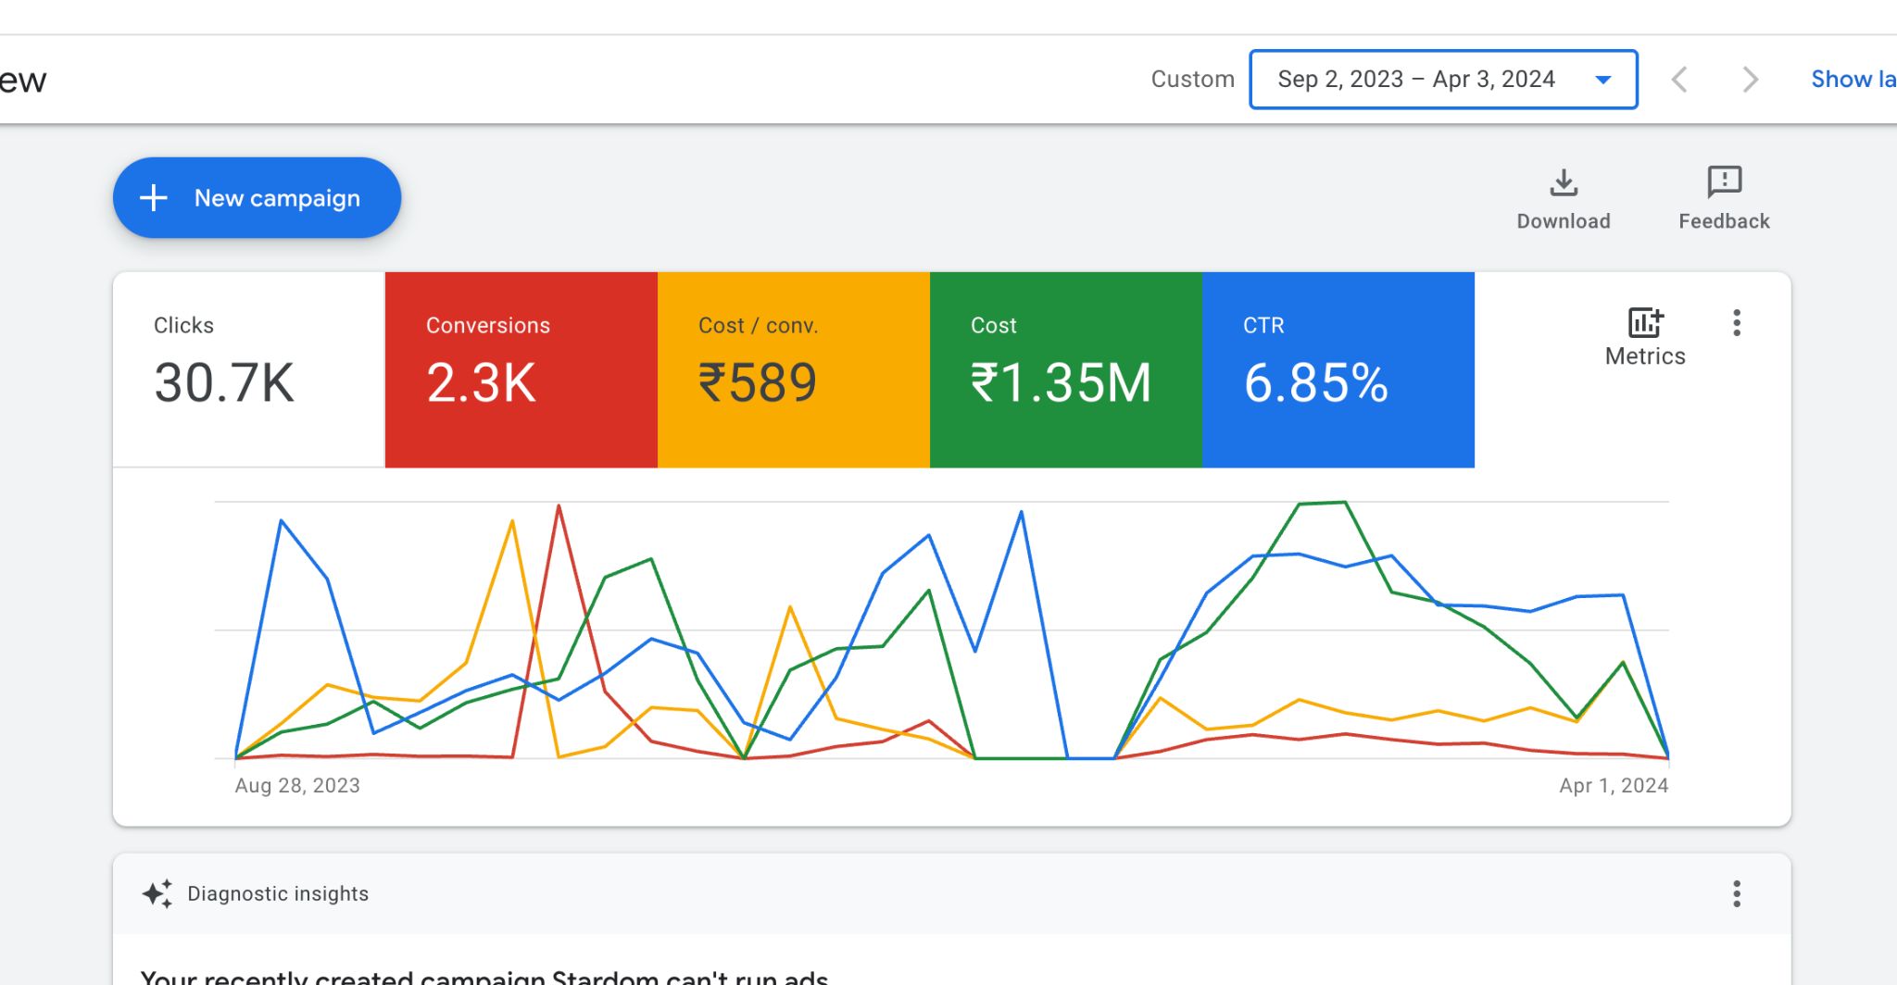Click the Diagnostic insights sparkle icon
The width and height of the screenshot is (1897, 985).
[x=157, y=893]
